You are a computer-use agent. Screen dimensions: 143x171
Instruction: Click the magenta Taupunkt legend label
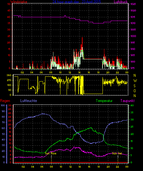(127, 101)
